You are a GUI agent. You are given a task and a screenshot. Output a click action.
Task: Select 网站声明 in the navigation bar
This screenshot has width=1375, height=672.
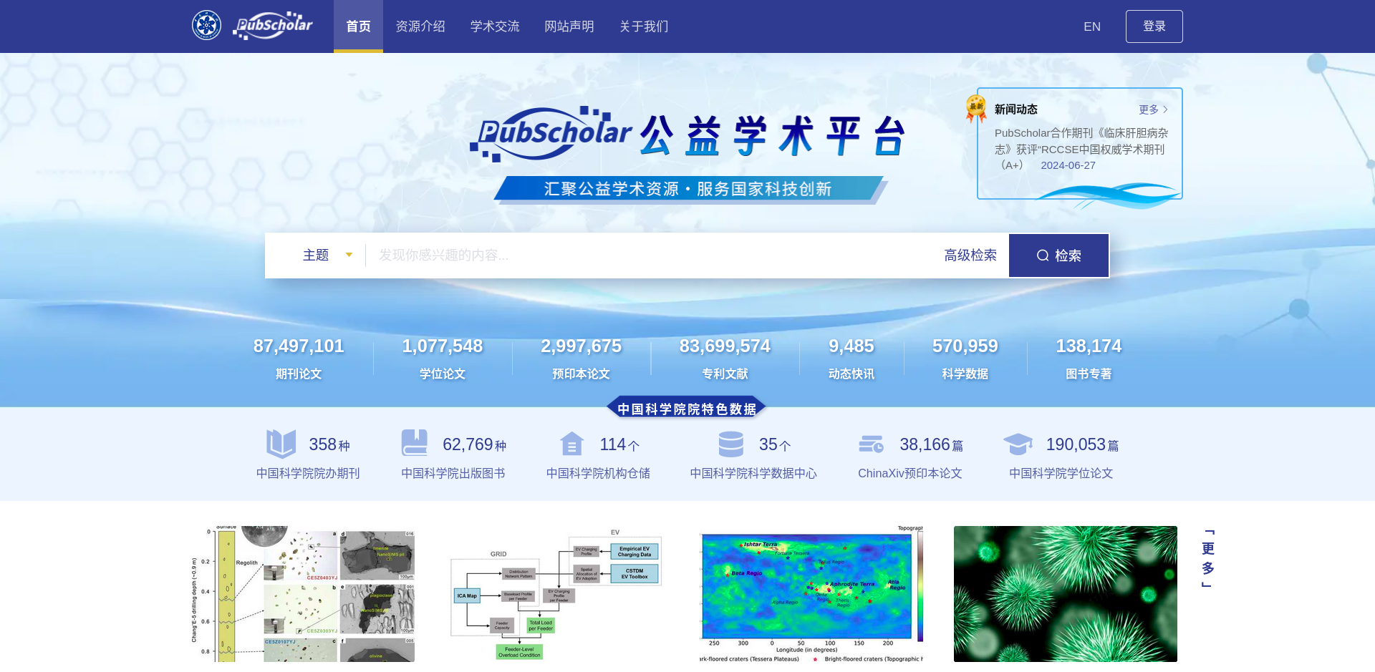(569, 26)
